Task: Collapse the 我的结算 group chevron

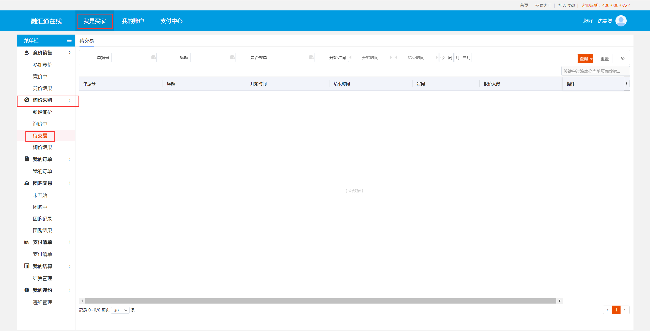Action: (70, 266)
